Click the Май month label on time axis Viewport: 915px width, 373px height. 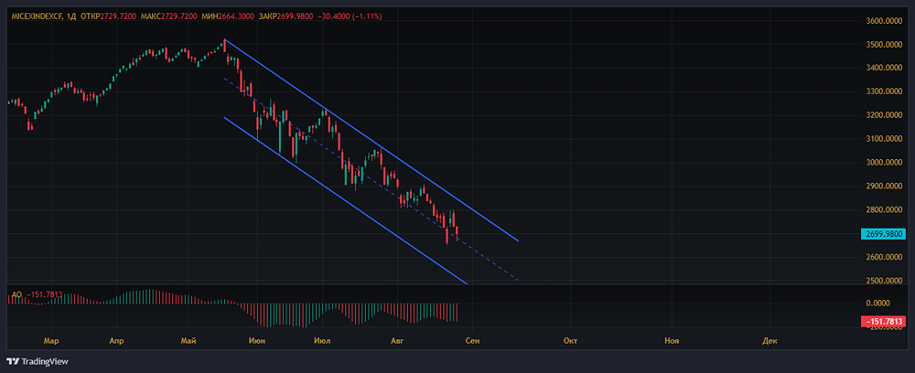pyautogui.click(x=188, y=340)
